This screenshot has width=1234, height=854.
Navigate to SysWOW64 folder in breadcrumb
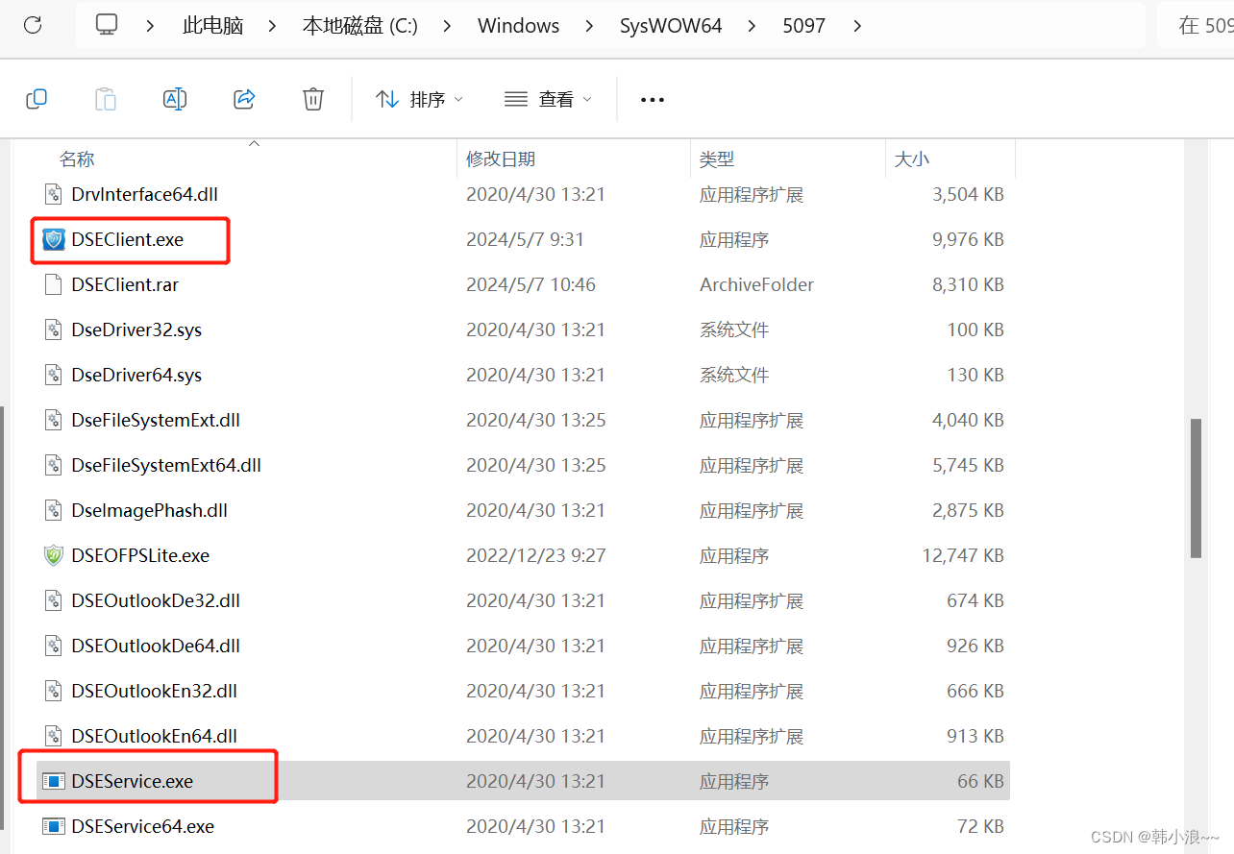click(671, 26)
